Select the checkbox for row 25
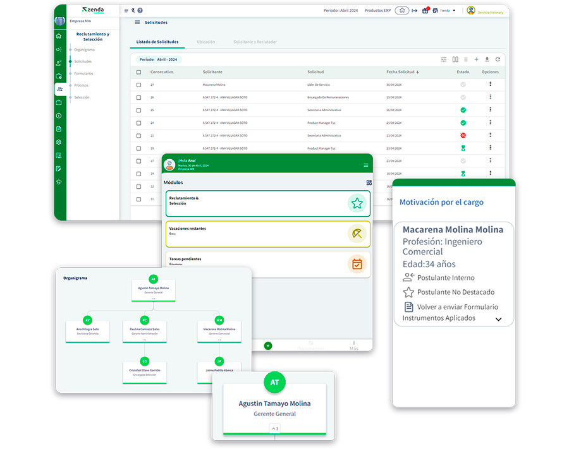 (139, 110)
